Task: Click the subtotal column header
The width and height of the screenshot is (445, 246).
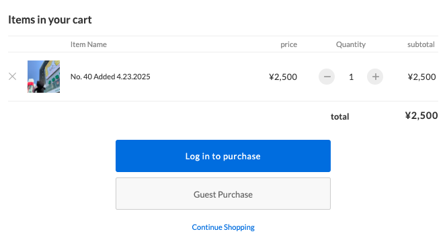Action: pyautogui.click(x=421, y=44)
